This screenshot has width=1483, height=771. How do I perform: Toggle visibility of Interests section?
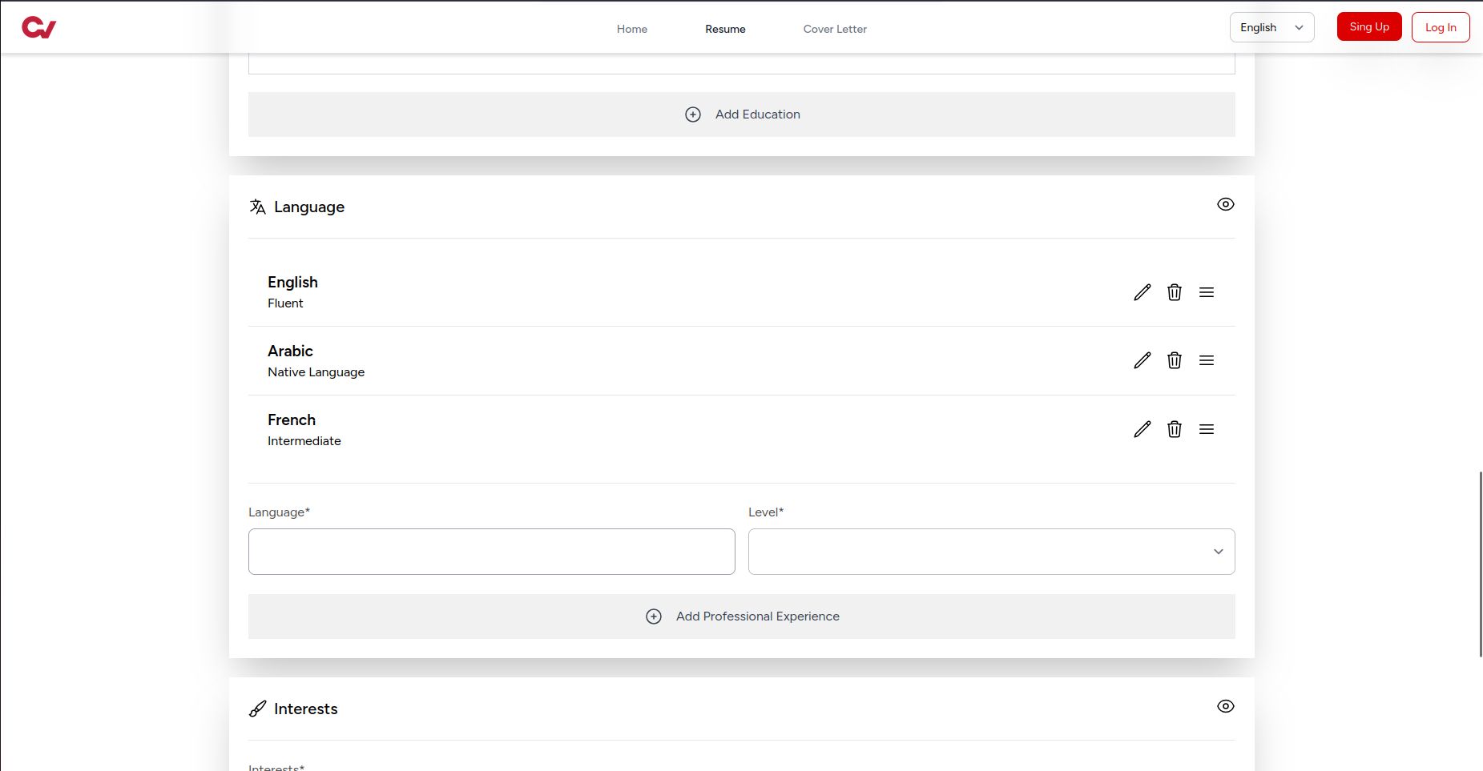click(1226, 706)
